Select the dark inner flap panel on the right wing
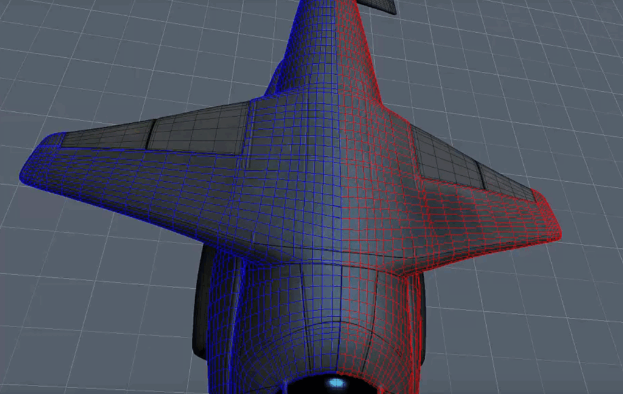This screenshot has width=623, height=394. [x=443, y=156]
